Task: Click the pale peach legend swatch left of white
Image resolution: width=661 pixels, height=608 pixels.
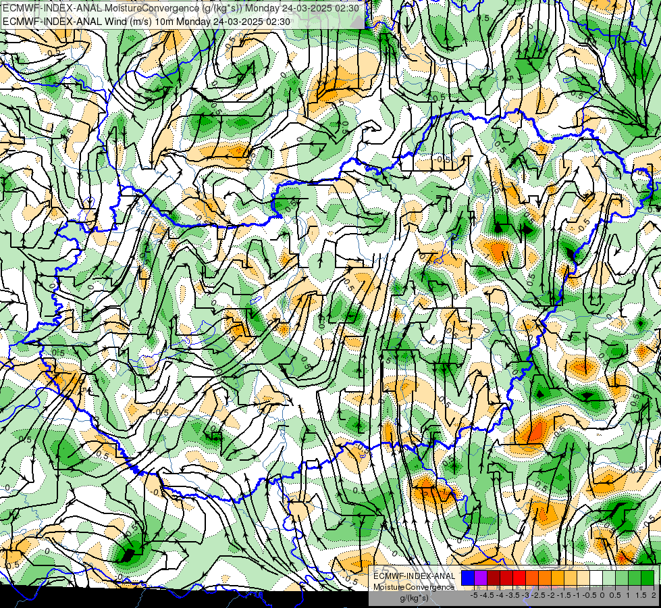Action: pyautogui.click(x=583, y=578)
